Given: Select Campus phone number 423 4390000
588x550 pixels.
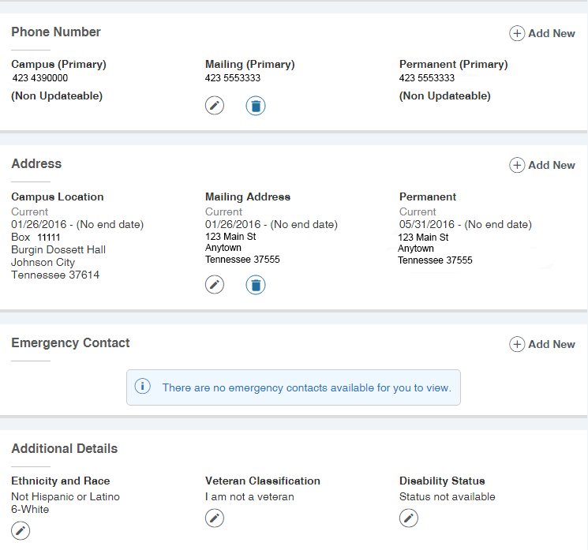Looking at the screenshot, I should 40,78.
